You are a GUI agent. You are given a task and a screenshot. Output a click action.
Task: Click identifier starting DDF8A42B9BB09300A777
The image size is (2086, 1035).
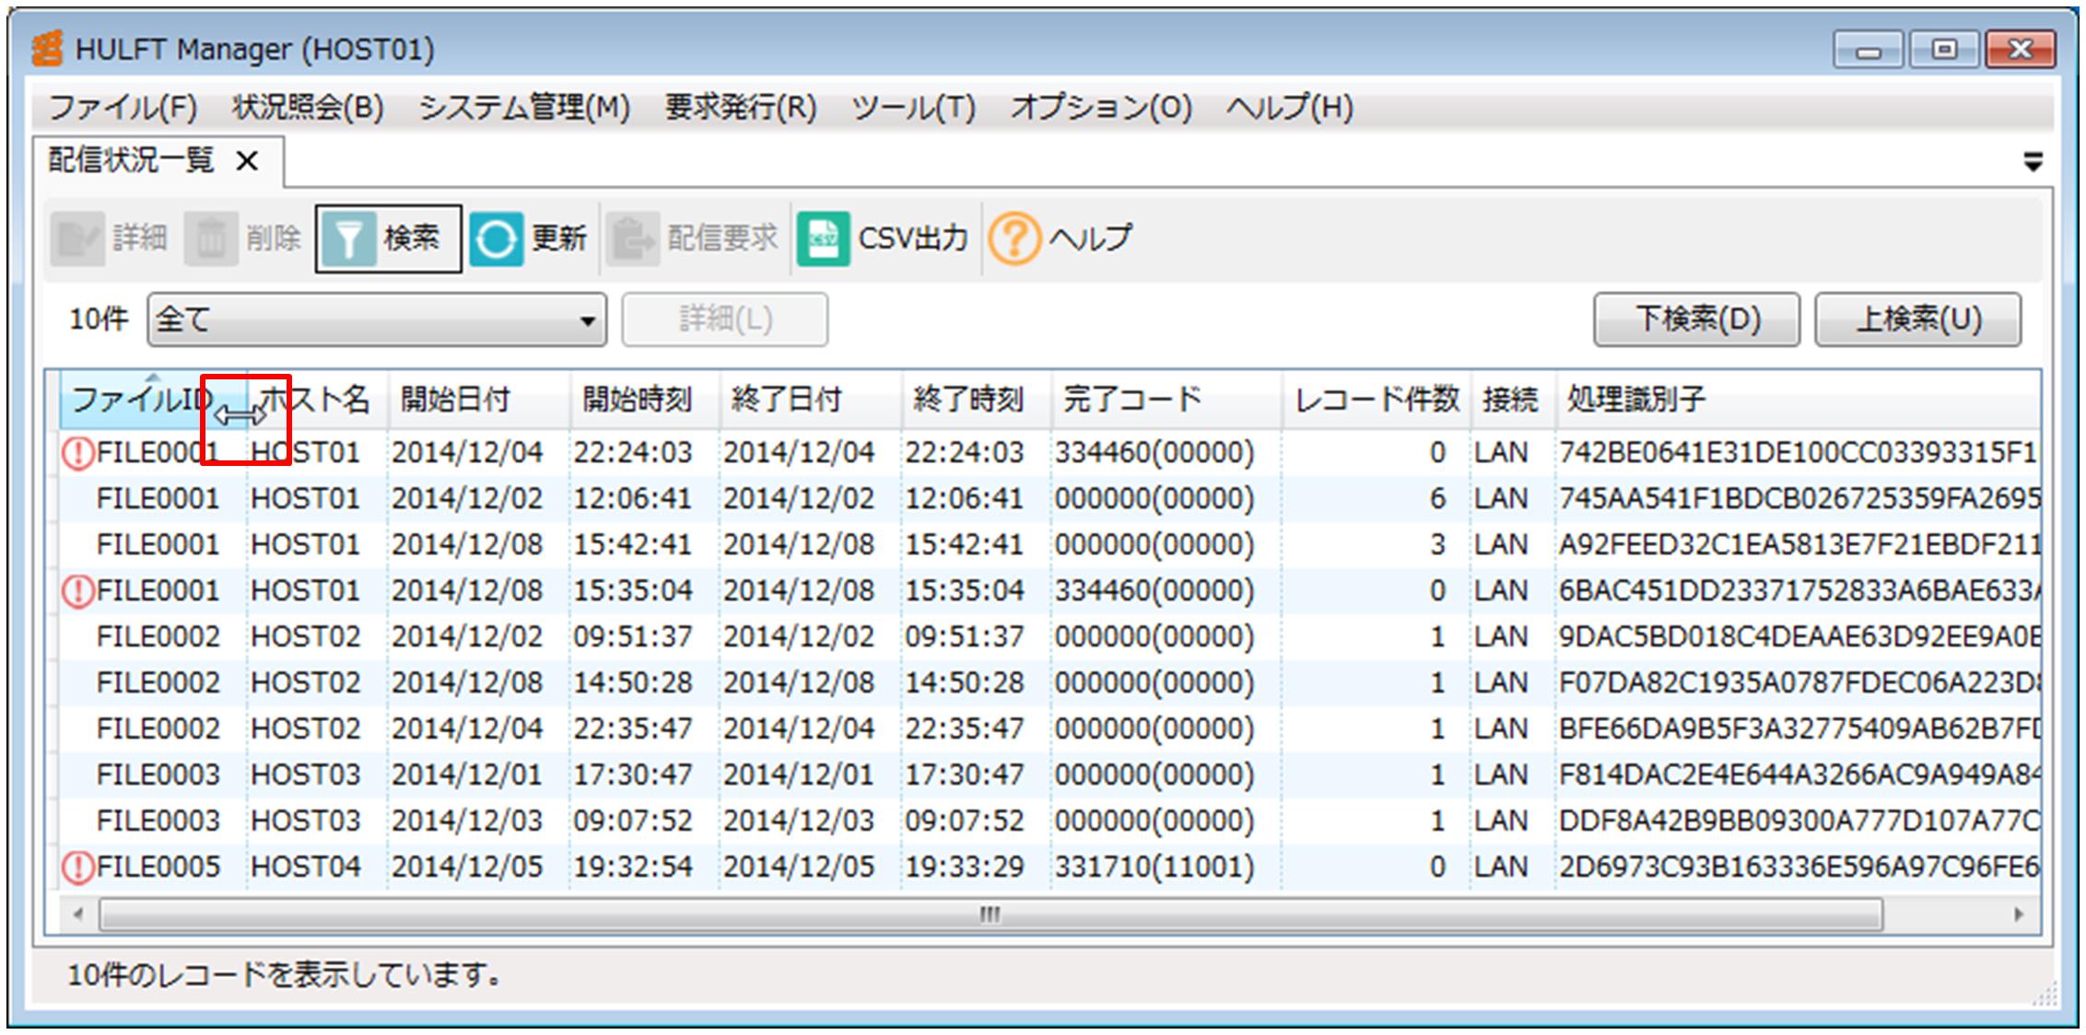pyautogui.click(x=1799, y=820)
